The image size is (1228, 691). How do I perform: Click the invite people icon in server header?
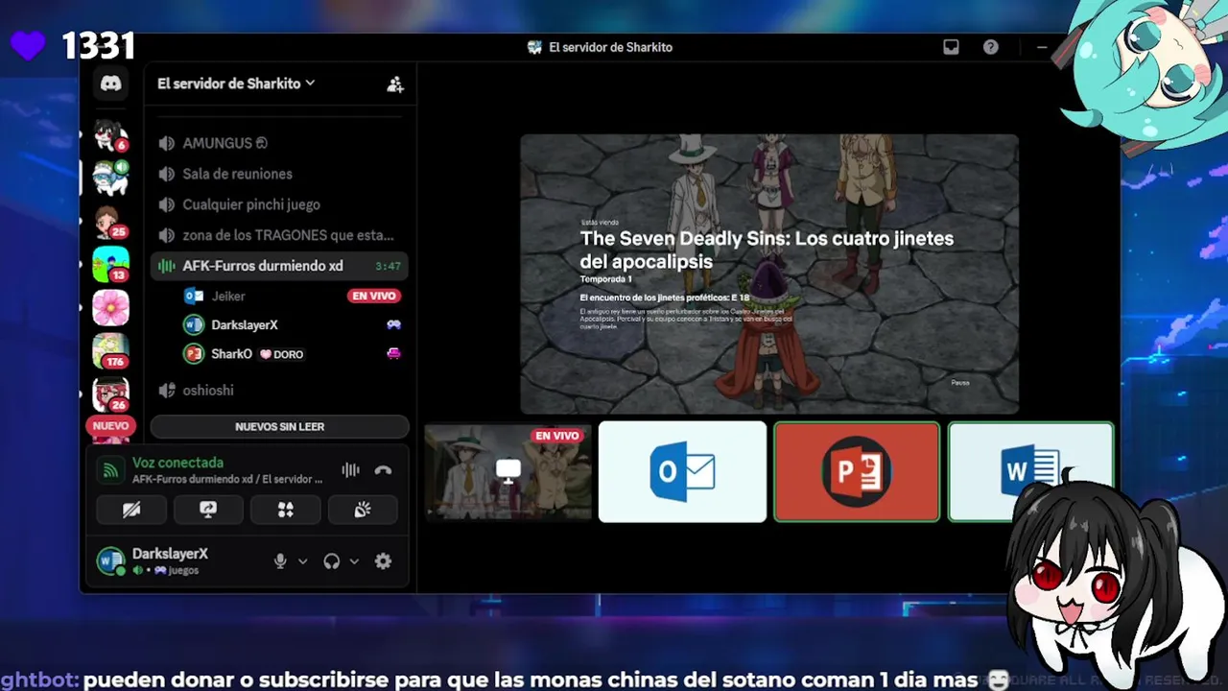[x=394, y=84]
